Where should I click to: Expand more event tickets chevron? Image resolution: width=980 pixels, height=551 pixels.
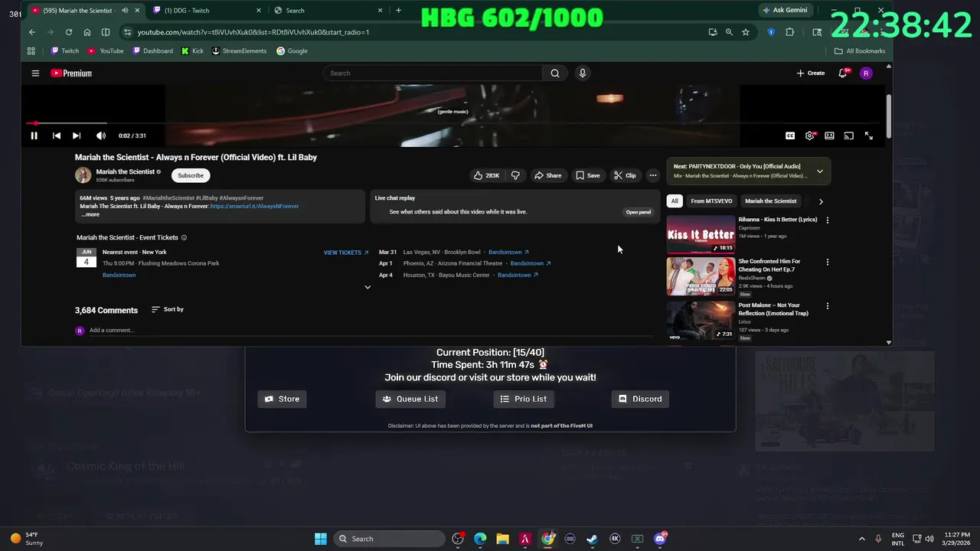[x=367, y=288]
